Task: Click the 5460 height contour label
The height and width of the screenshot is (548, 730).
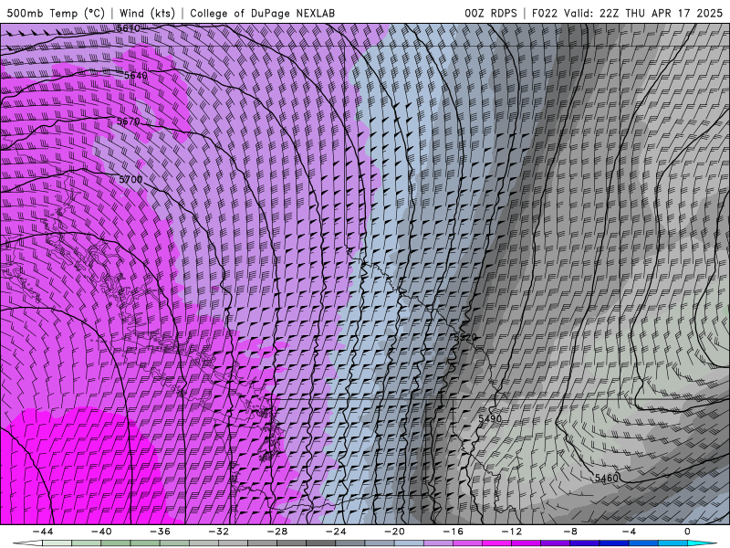Action: tap(607, 478)
